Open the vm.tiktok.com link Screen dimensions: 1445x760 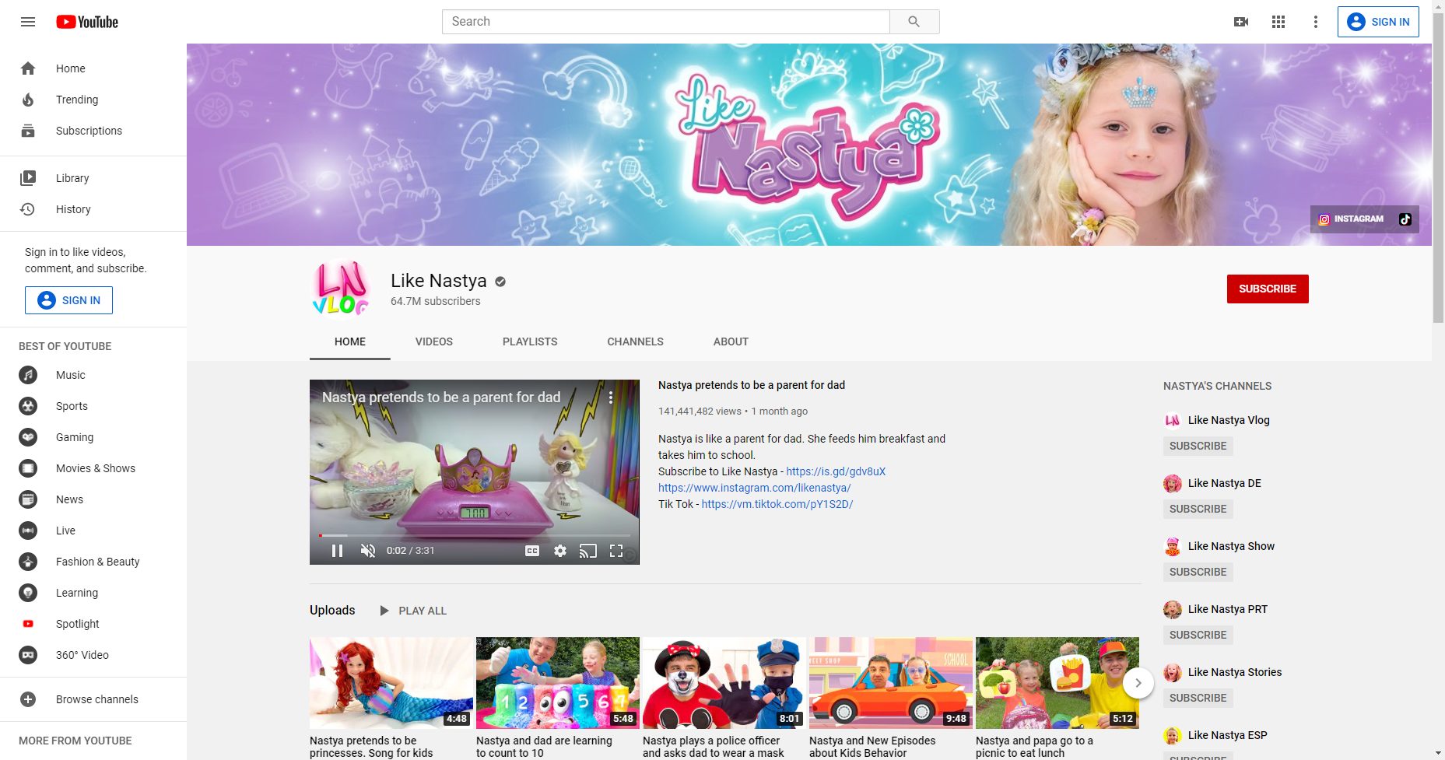[777, 504]
